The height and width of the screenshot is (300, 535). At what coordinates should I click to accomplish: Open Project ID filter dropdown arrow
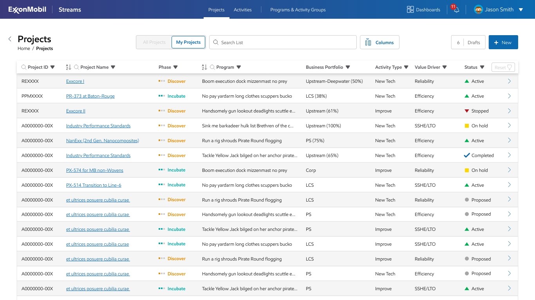click(x=52, y=67)
